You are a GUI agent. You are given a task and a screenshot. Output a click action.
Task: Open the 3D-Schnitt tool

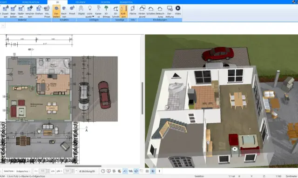point(115,12)
